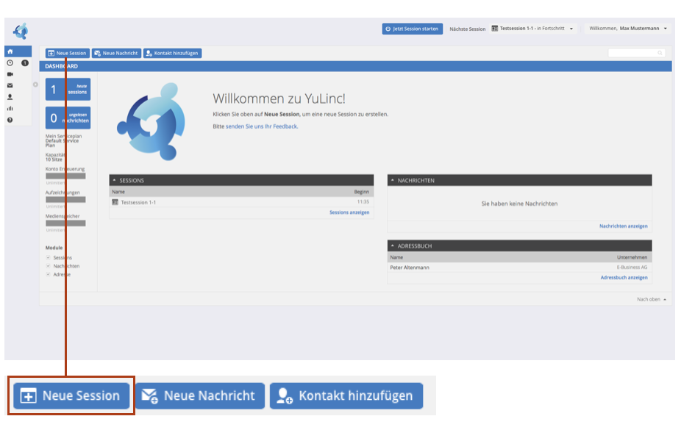Image resolution: width=681 pixels, height=430 pixels.
Task: Open the 'Nachrichten anzeigen' link
Action: click(x=623, y=226)
